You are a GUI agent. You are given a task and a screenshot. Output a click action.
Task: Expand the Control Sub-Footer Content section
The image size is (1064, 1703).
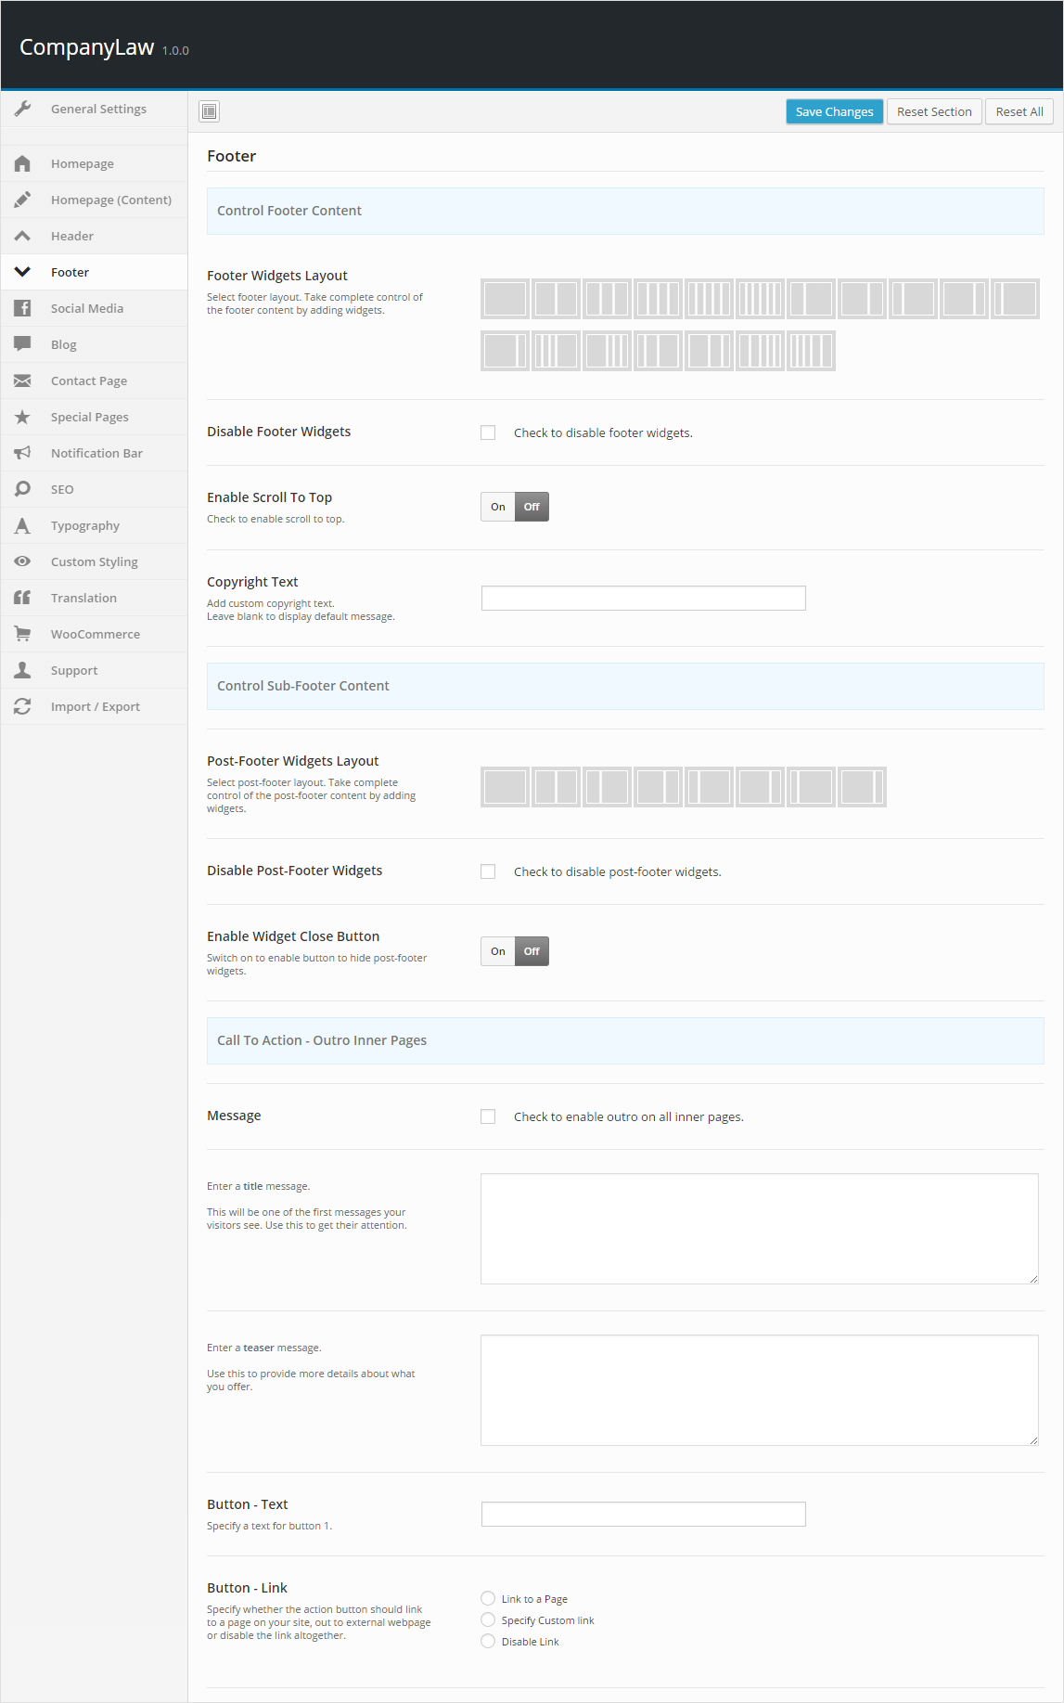(x=624, y=686)
